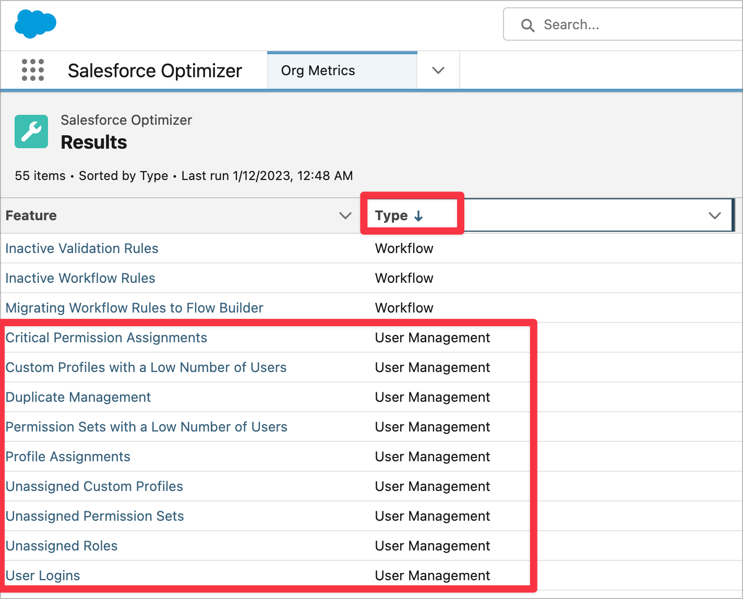Click the Type column sort arrow

[x=418, y=216]
